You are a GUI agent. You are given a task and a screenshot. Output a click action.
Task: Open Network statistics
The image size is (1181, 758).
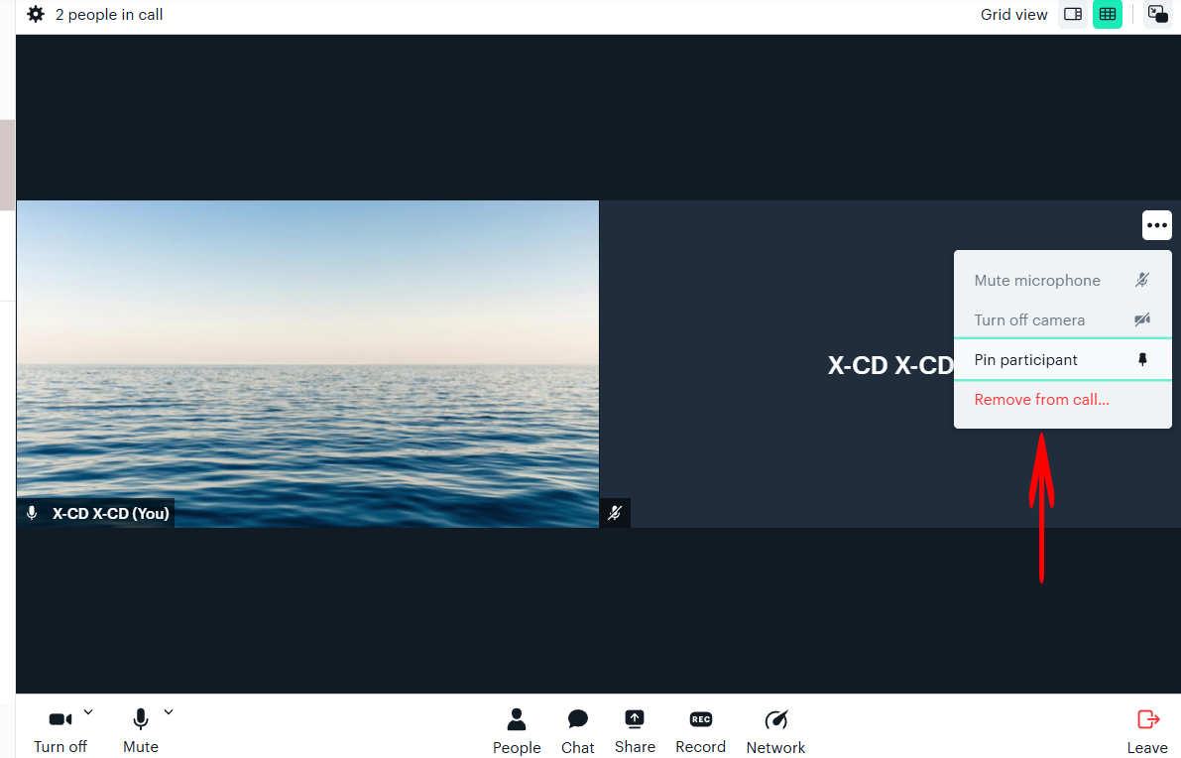[x=775, y=731]
